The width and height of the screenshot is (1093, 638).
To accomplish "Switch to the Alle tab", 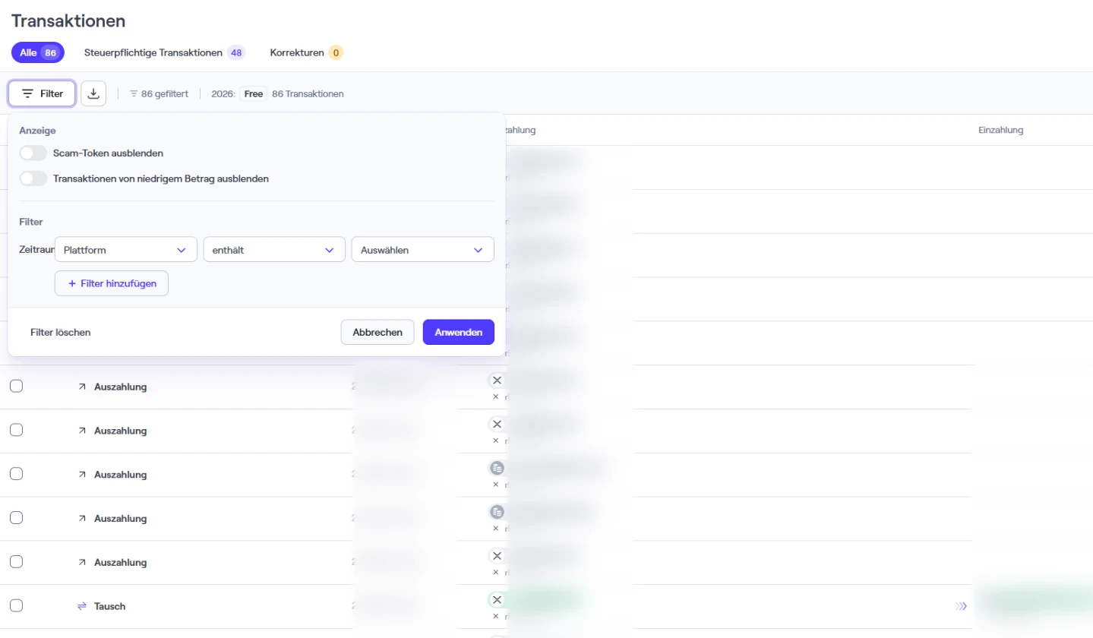I will tap(38, 52).
